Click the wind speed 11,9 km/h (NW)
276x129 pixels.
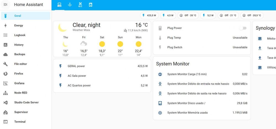click(136, 30)
